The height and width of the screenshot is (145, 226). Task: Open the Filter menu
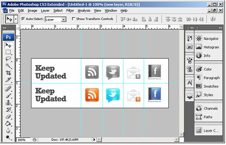pos(70,11)
